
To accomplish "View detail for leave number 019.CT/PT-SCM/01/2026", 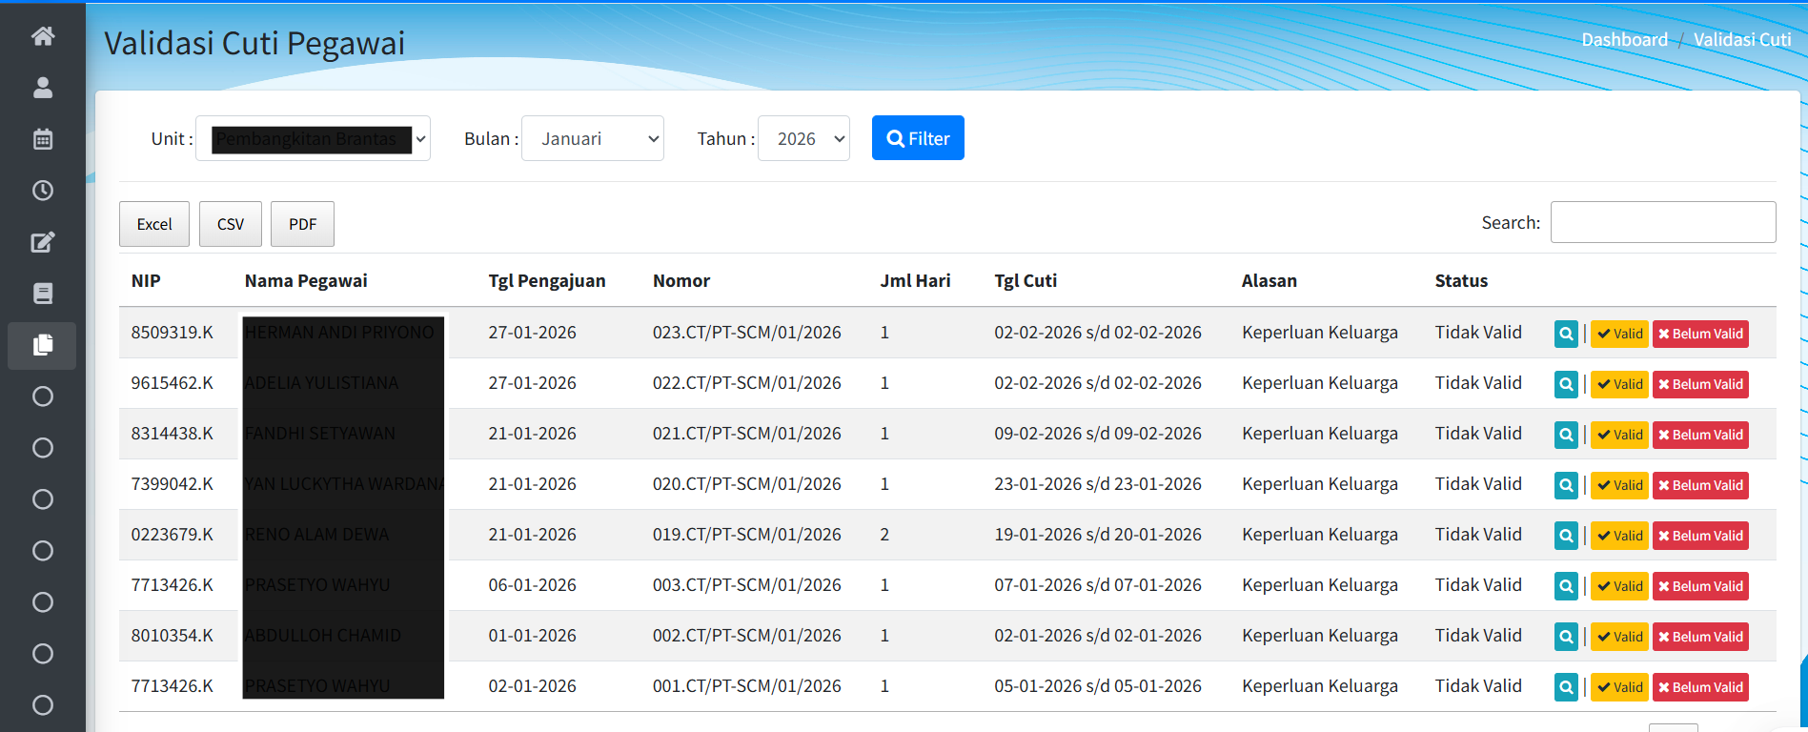I will click(1566, 536).
